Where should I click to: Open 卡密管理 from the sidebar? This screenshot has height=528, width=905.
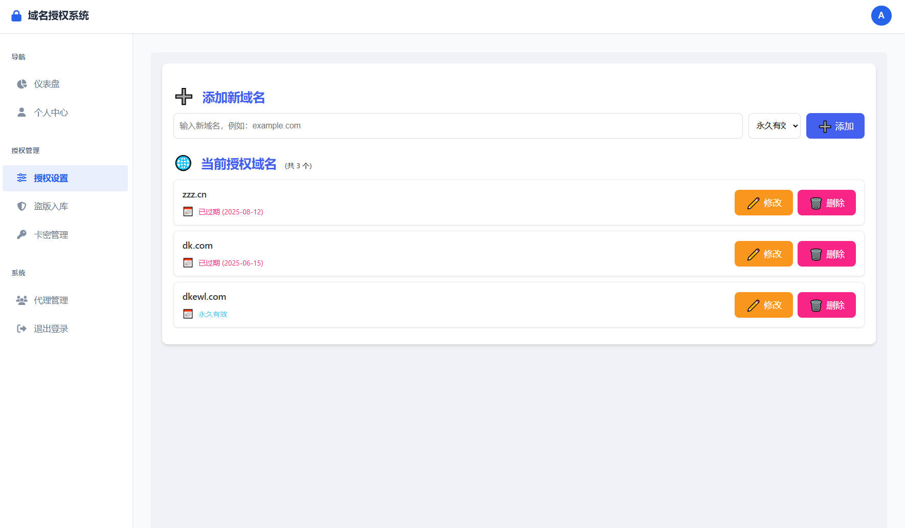51,235
